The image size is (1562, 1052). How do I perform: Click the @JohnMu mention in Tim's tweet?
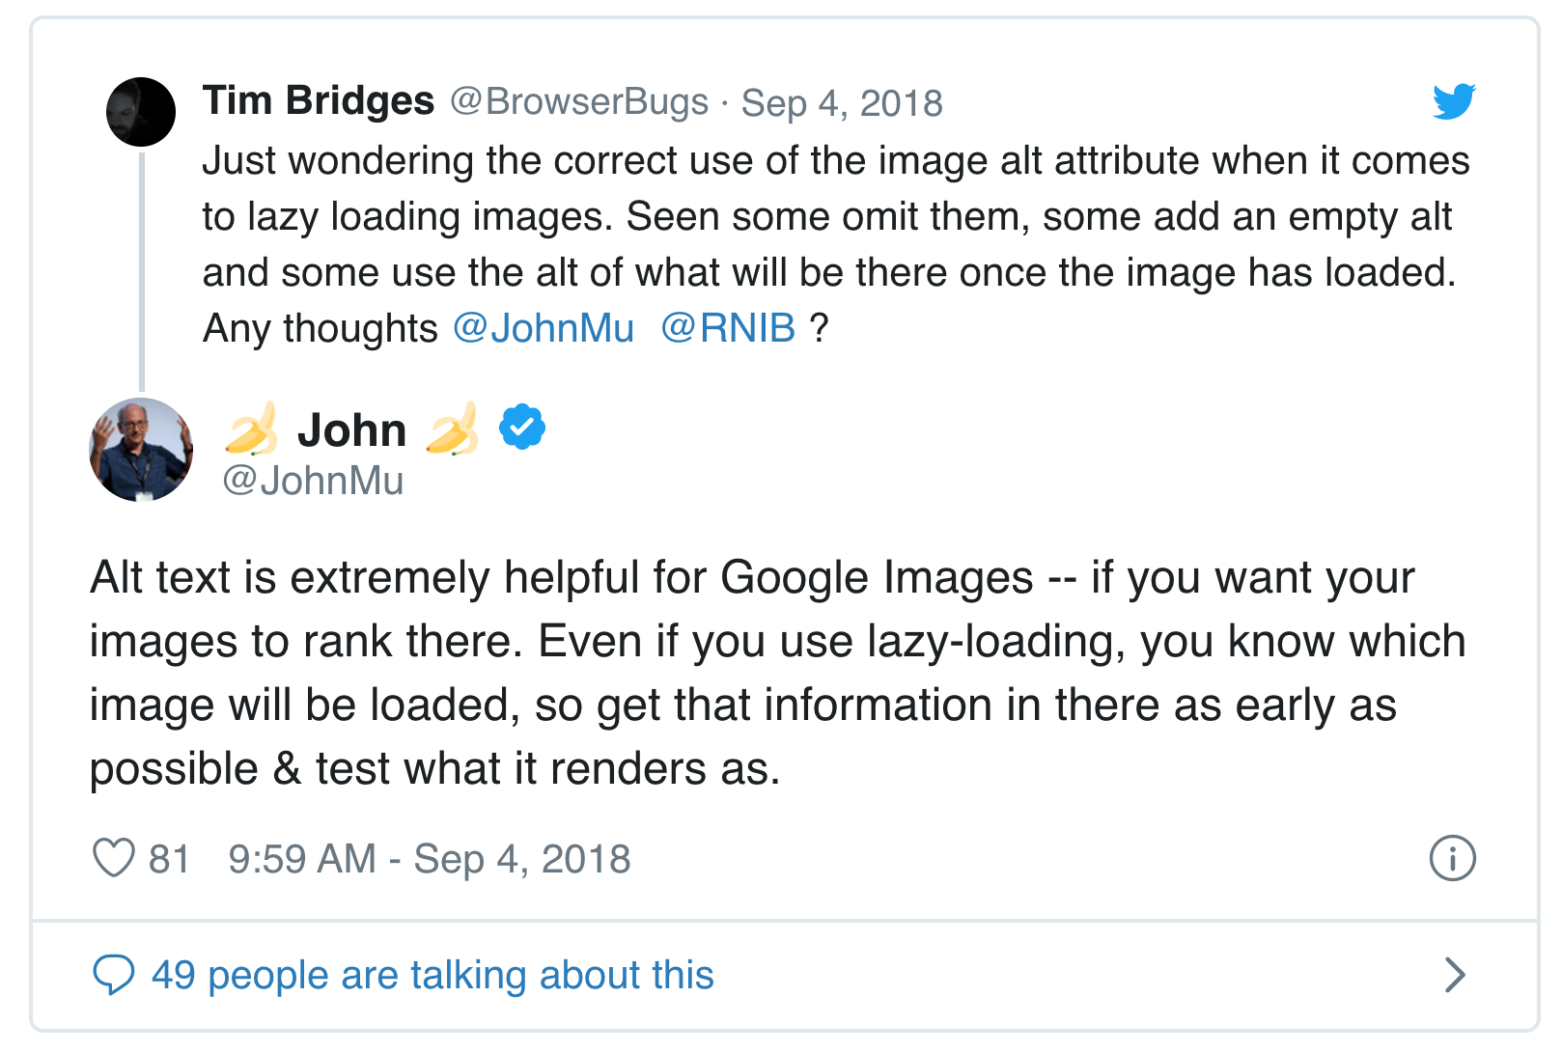click(x=544, y=328)
